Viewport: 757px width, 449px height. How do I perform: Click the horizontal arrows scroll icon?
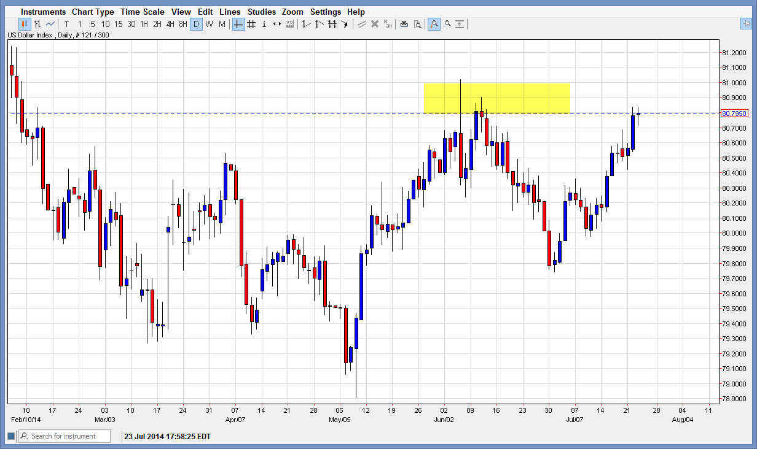coord(277,24)
